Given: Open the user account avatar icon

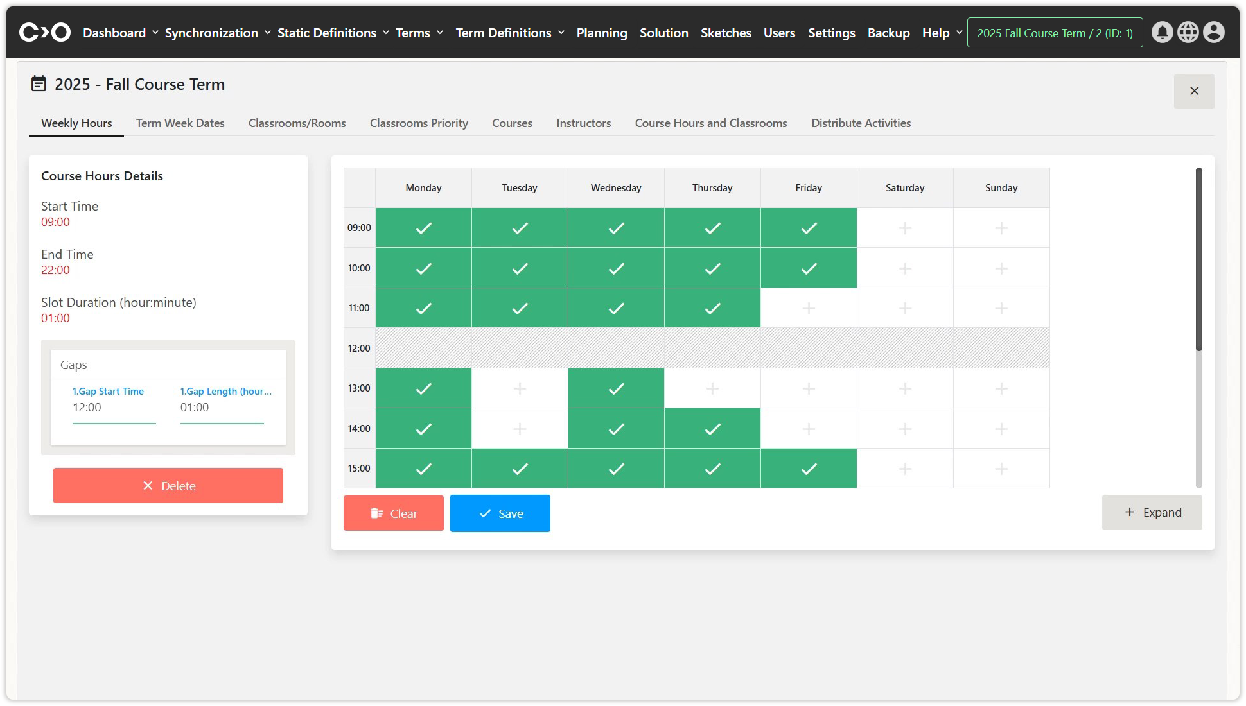Looking at the screenshot, I should click(1213, 33).
